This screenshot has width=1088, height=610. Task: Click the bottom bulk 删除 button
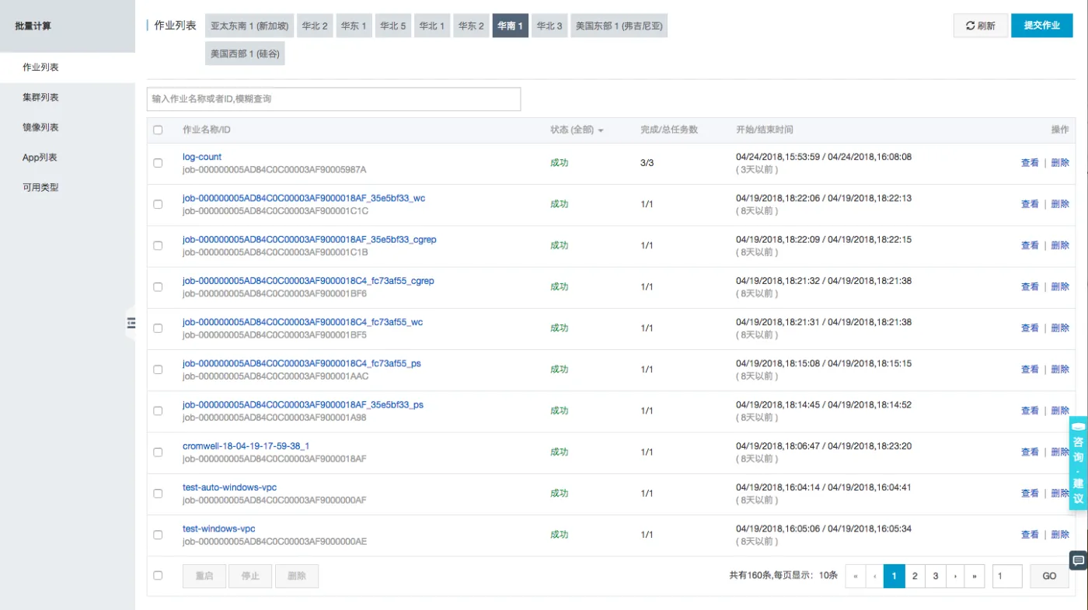click(297, 576)
